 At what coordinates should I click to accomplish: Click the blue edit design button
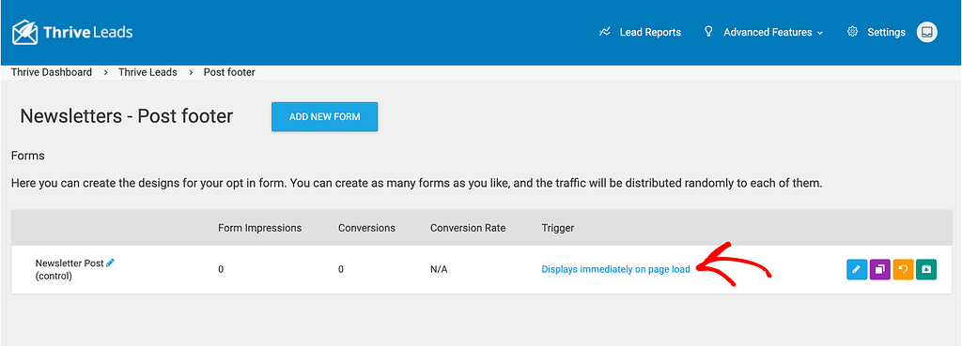(x=857, y=269)
